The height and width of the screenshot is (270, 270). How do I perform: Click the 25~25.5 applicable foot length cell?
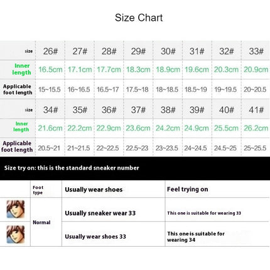(255, 148)
